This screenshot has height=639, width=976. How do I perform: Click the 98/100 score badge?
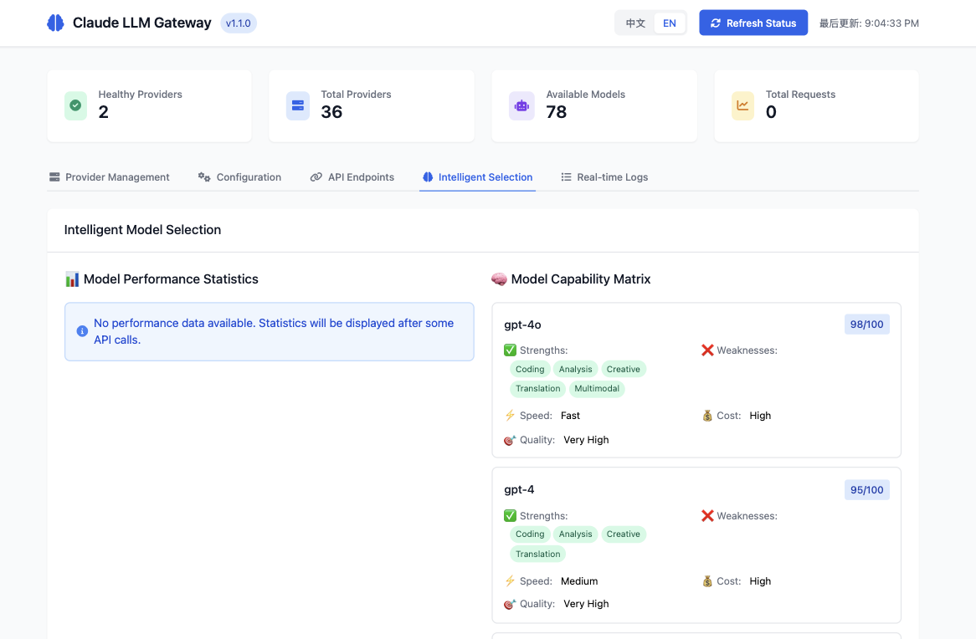(866, 325)
